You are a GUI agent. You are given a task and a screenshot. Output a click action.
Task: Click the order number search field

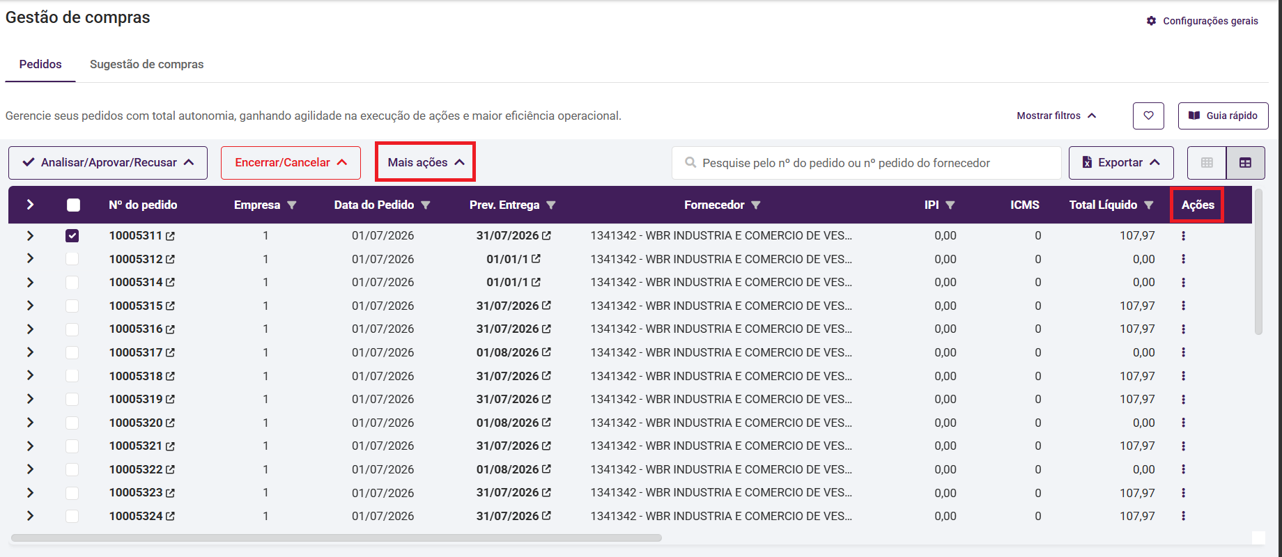pos(867,163)
